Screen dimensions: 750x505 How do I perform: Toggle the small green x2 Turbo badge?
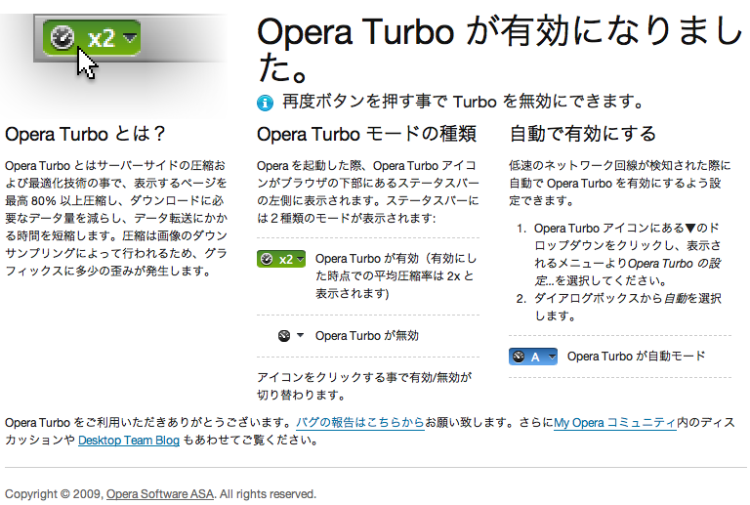coord(281,259)
